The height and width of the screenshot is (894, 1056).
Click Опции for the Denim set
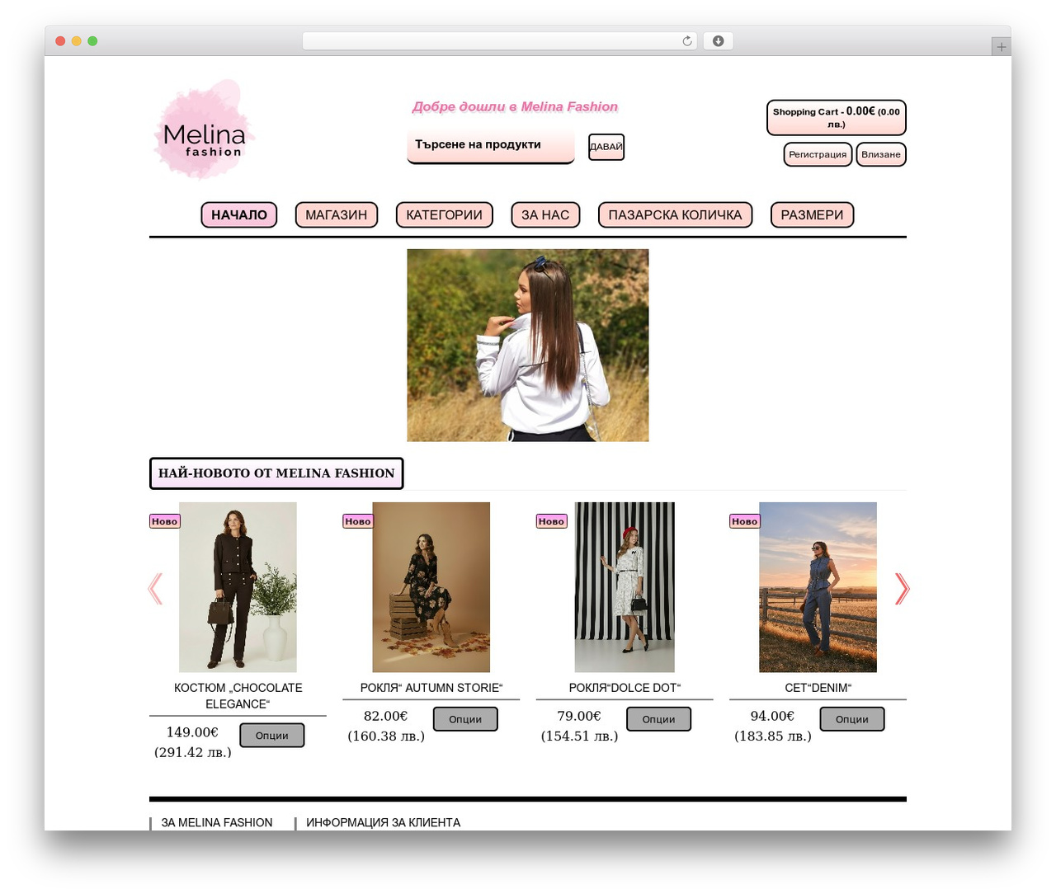pos(852,719)
